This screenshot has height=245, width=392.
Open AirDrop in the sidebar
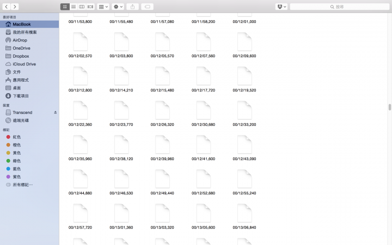pyautogui.click(x=29, y=40)
